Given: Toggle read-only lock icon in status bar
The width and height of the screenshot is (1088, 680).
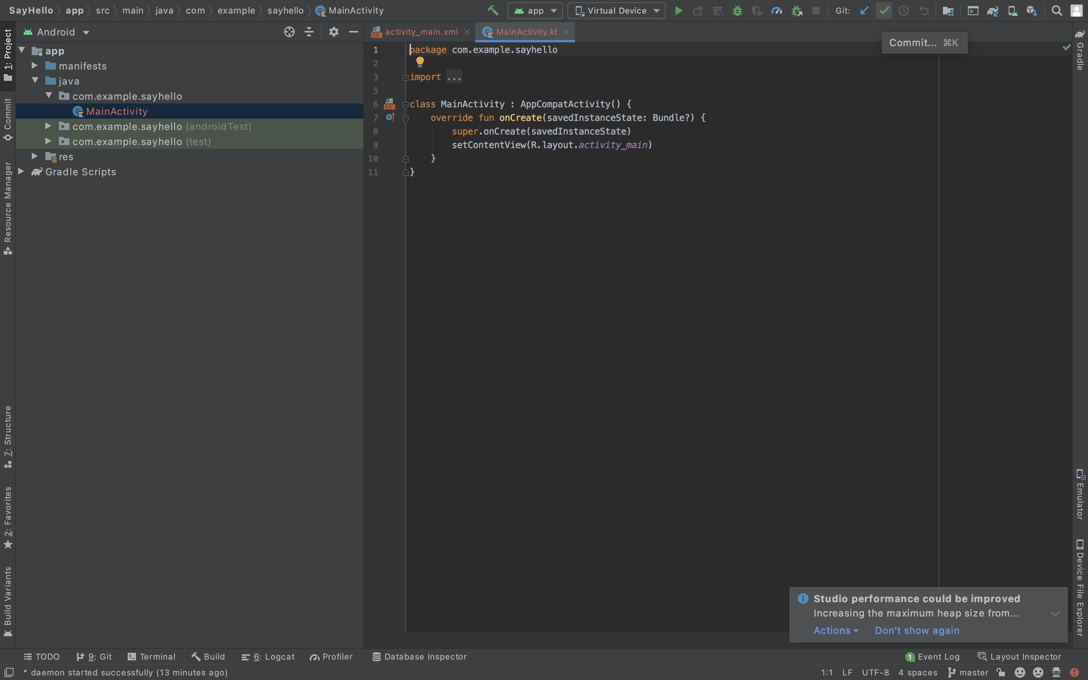Looking at the screenshot, I should click(x=1001, y=672).
